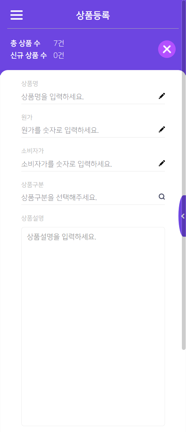Click the 상품구분 field label
The image size is (186, 432).
coord(32,185)
